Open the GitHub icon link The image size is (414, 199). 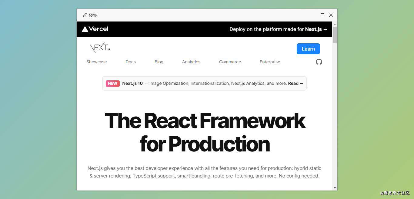319,62
